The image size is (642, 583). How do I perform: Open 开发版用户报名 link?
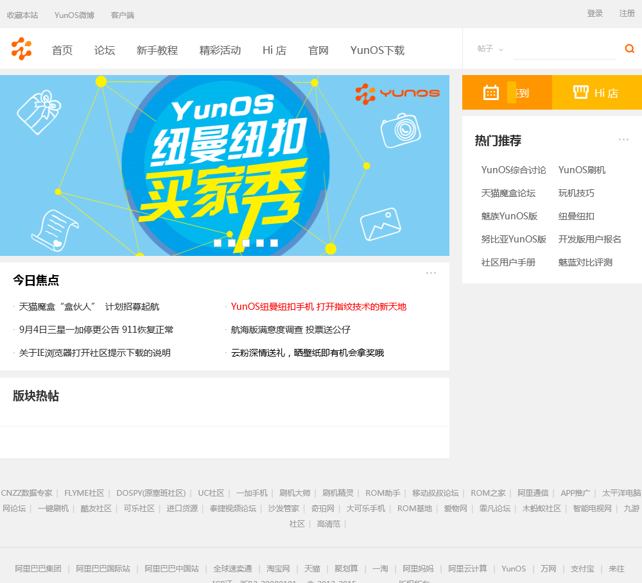589,239
